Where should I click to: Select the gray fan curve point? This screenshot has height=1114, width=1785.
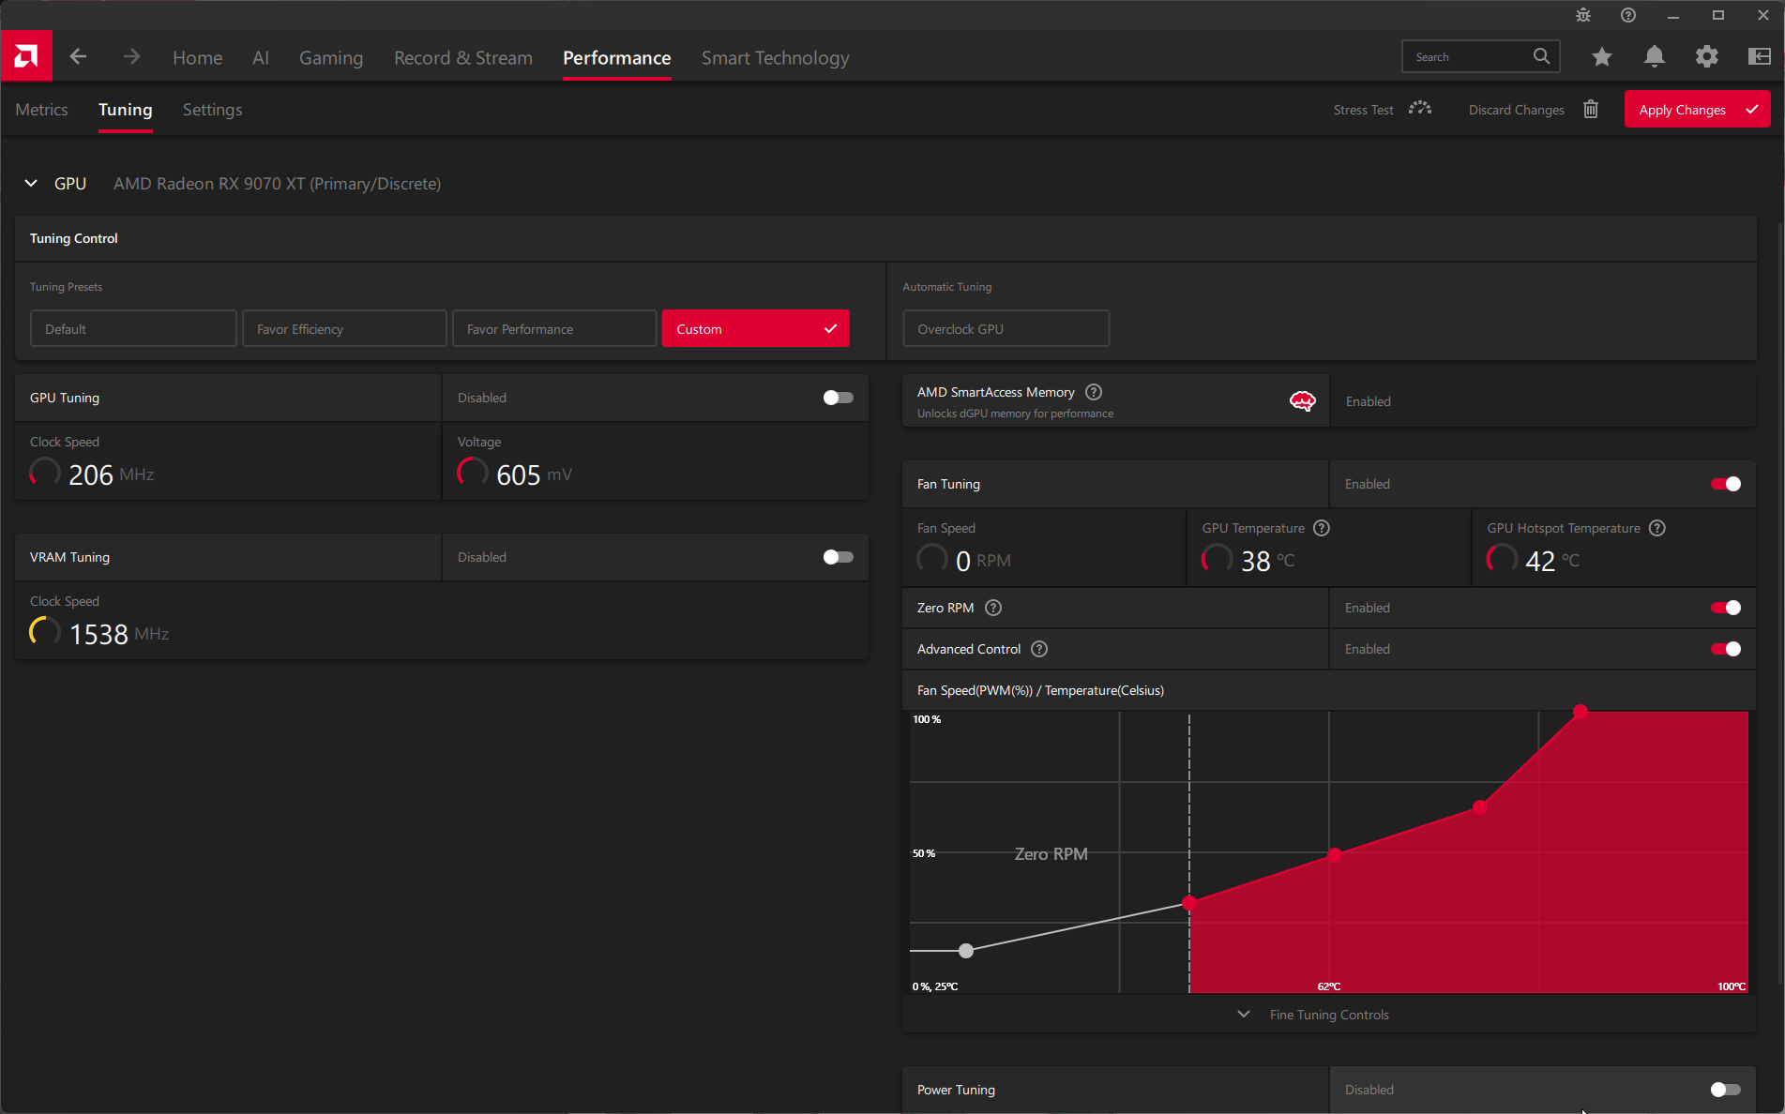pos(966,951)
